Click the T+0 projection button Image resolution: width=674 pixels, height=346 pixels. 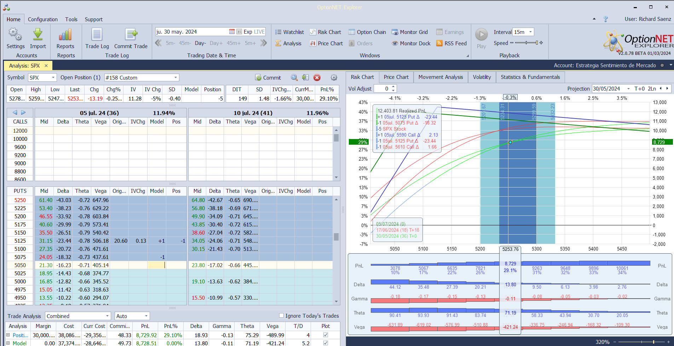point(640,89)
